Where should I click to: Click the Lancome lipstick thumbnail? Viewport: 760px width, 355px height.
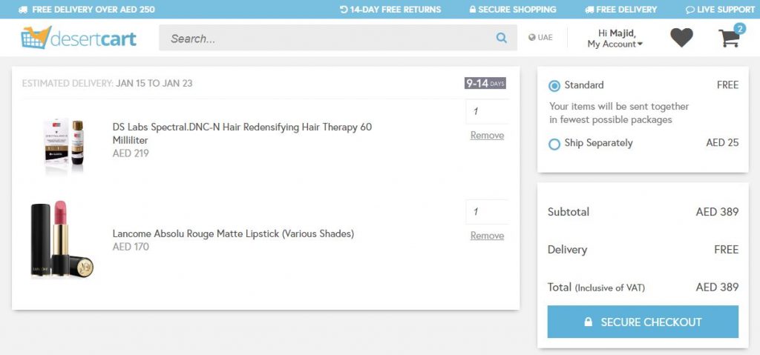(x=62, y=239)
